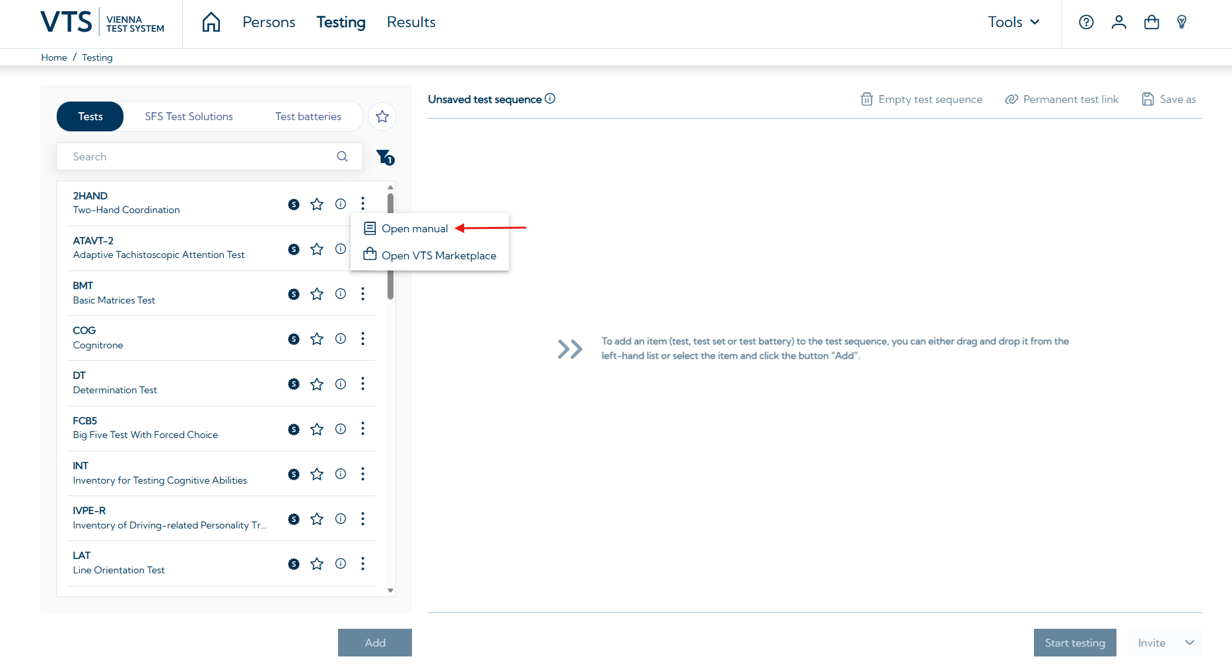
Task: Click the info icon beside Unsaved test sequence
Action: click(x=550, y=98)
